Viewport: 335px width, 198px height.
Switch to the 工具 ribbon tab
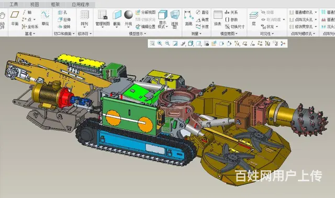(x=14, y=4)
